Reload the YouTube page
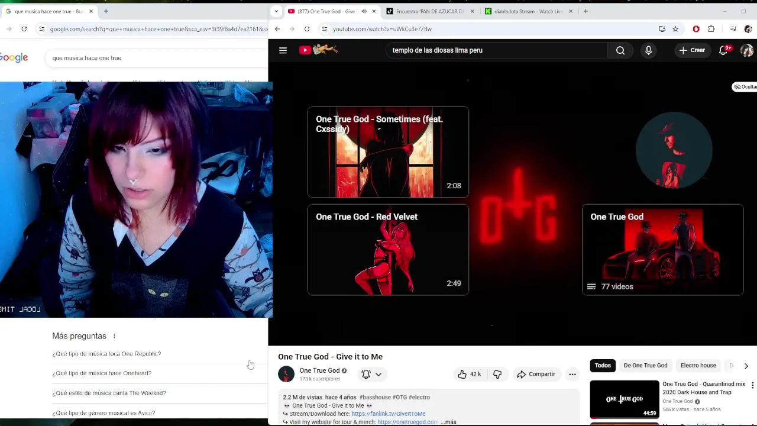Image resolution: width=757 pixels, height=426 pixels. [x=307, y=28]
